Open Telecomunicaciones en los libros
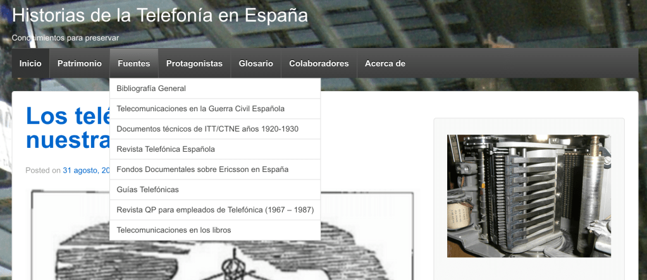Viewport: 647px width, 280px height. (x=174, y=230)
